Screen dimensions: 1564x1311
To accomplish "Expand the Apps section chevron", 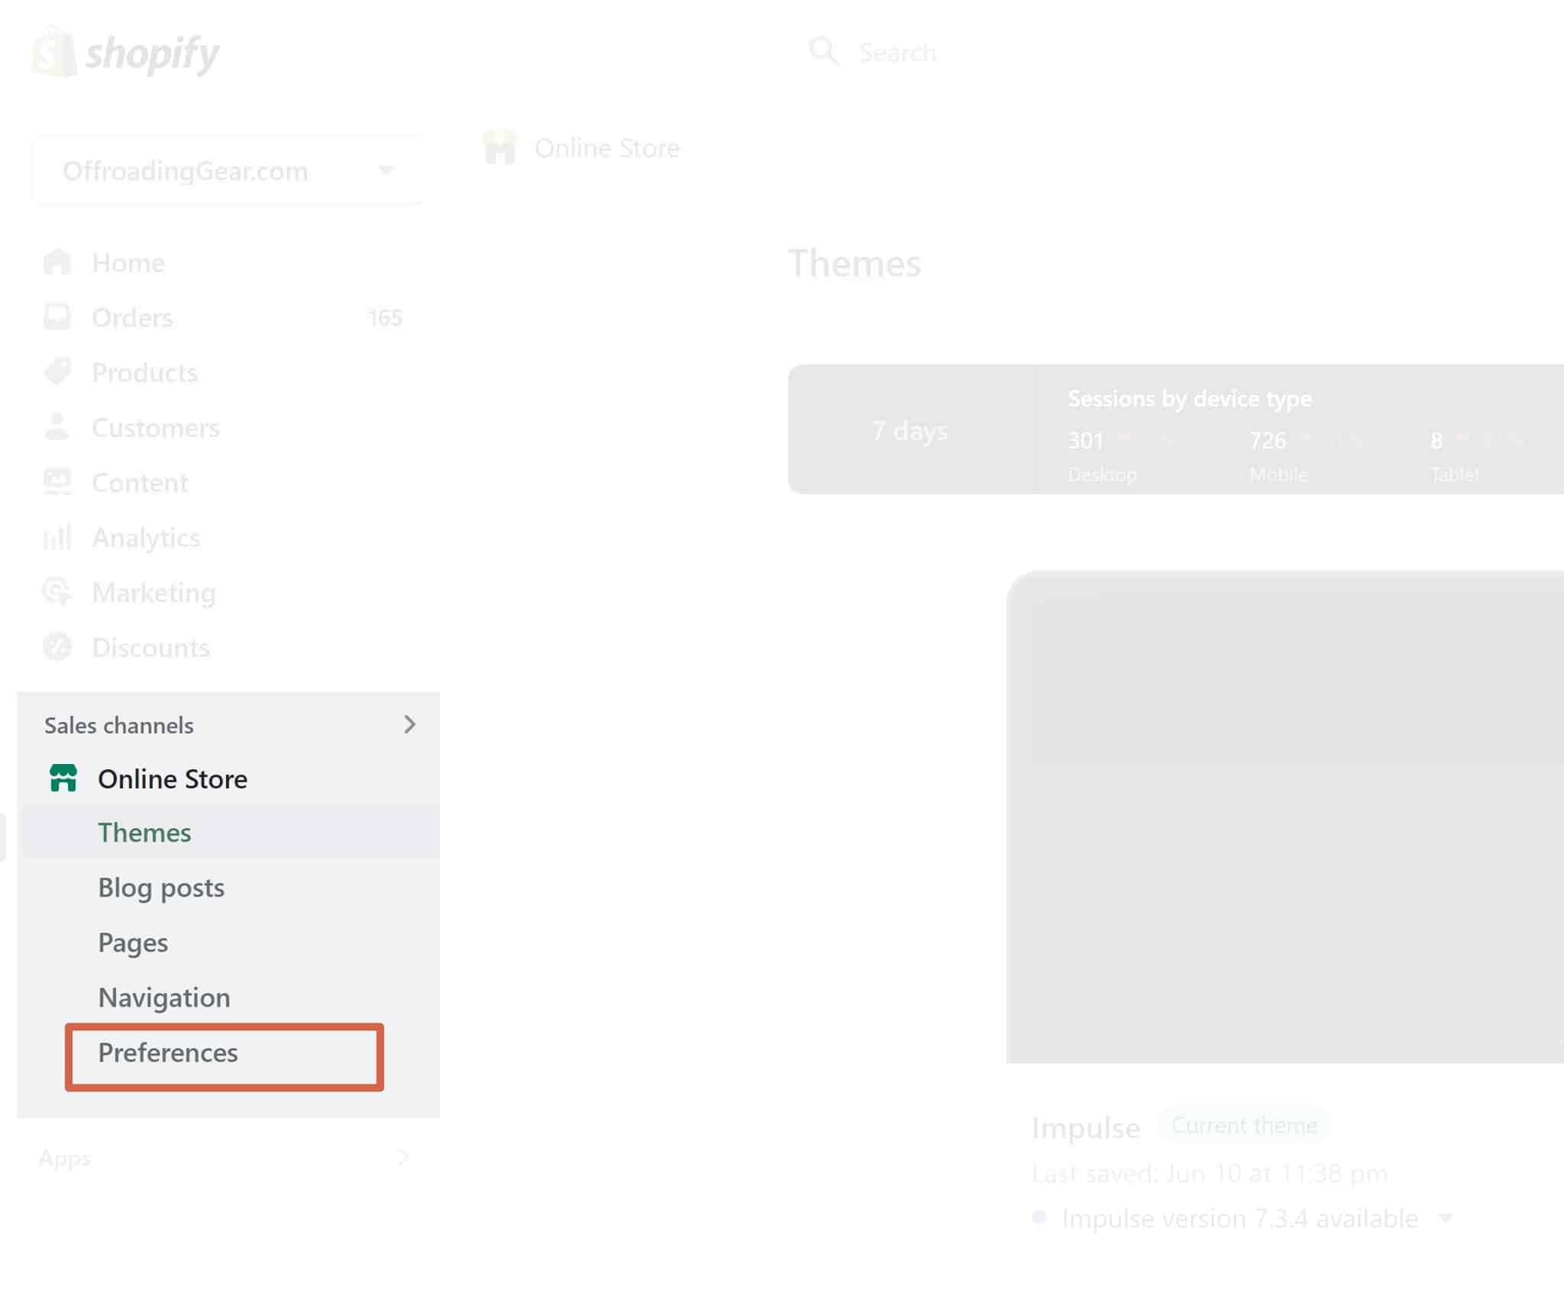I will coord(405,1157).
